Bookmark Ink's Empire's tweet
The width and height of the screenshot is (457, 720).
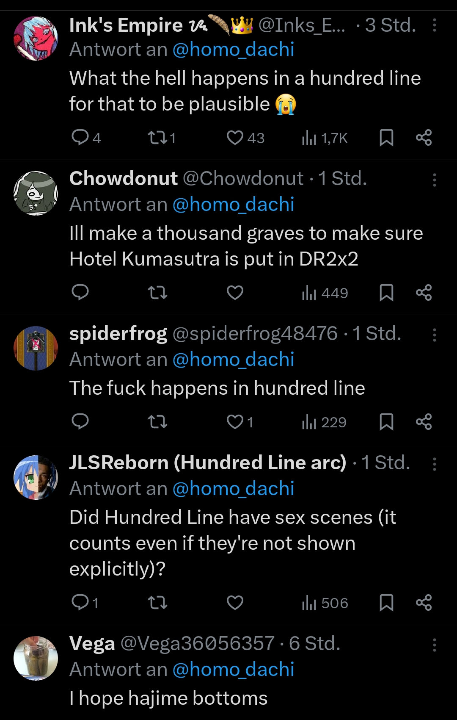pyautogui.click(x=386, y=138)
